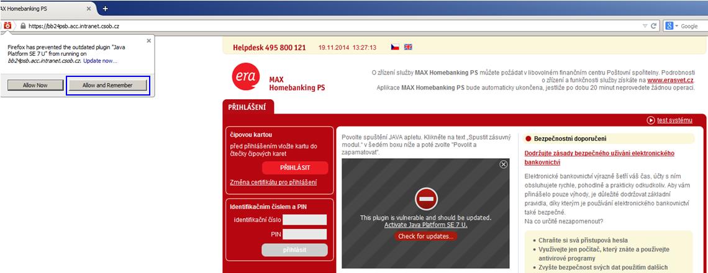Close the plugin notification popup

tap(149, 40)
